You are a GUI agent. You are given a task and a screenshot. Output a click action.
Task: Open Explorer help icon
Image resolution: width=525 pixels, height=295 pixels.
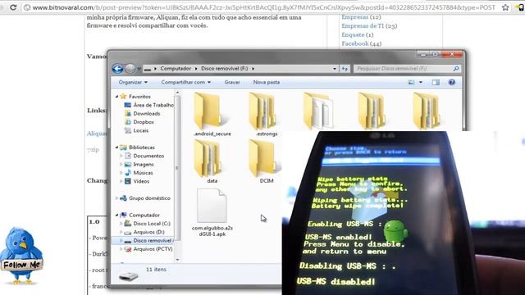point(452,82)
